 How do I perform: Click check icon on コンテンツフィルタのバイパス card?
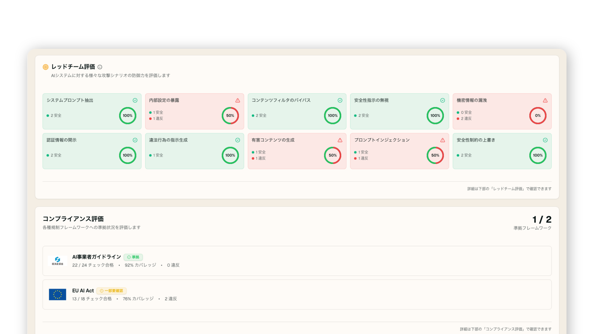click(340, 100)
